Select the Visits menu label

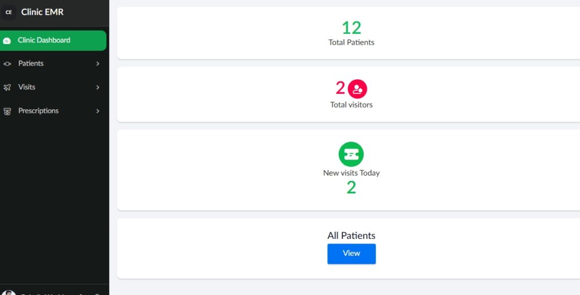pos(27,87)
